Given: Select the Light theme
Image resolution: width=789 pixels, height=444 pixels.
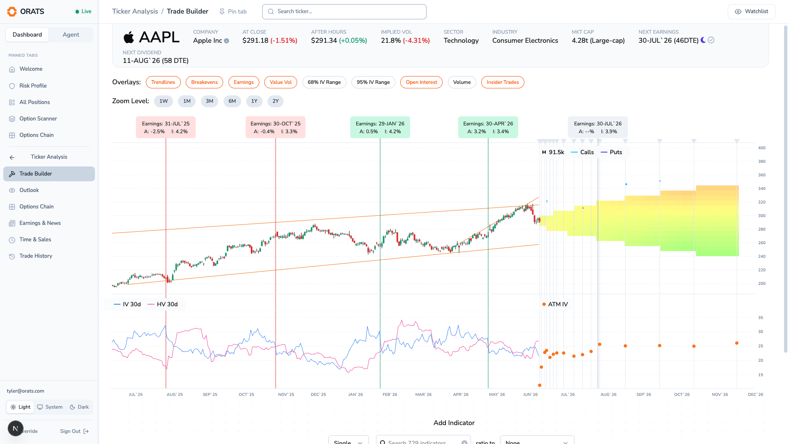Looking at the screenshot, I should (21, 407).
